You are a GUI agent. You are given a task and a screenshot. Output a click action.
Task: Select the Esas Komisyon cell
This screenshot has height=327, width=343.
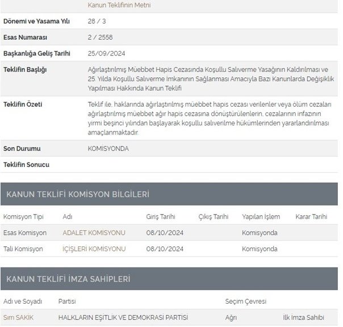25,233
